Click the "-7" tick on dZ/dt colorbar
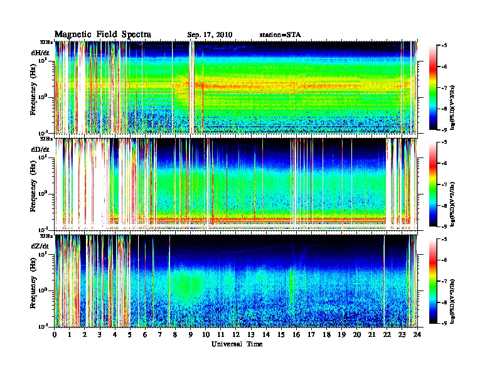The height and width of the screenshot is (384, 497). [444, 281]
